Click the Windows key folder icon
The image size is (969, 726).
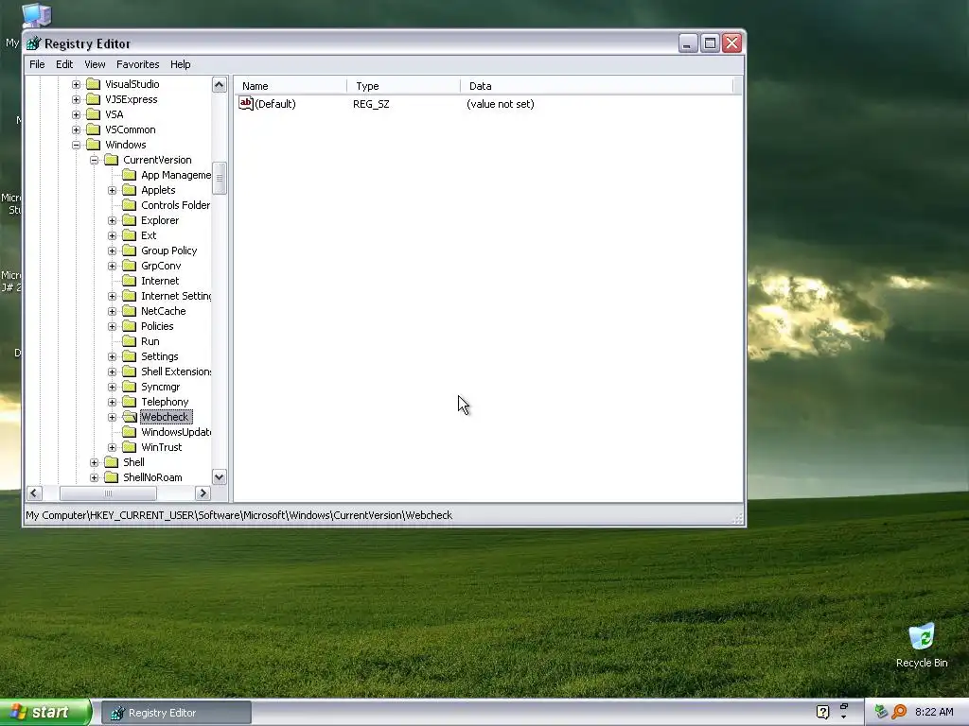pyautogui.click(x=94, y=145)
